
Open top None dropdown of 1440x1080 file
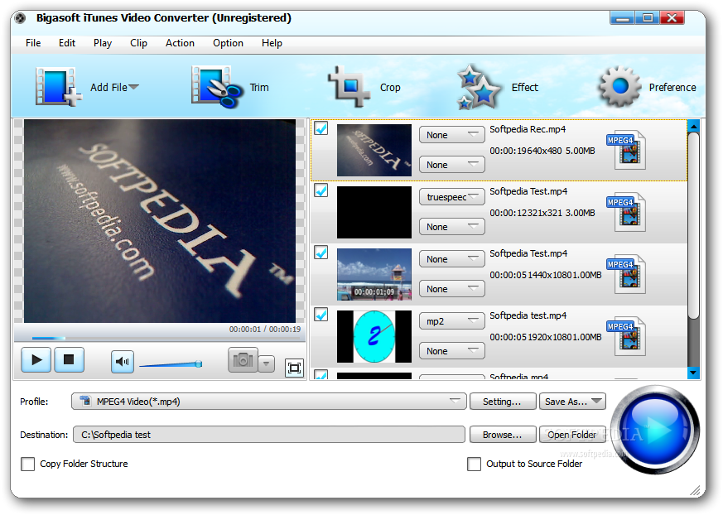pyautogui.click(x=452, y=259)
